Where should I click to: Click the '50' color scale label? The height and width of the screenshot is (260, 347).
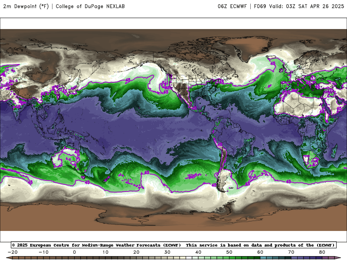click(x=229, y=252)
